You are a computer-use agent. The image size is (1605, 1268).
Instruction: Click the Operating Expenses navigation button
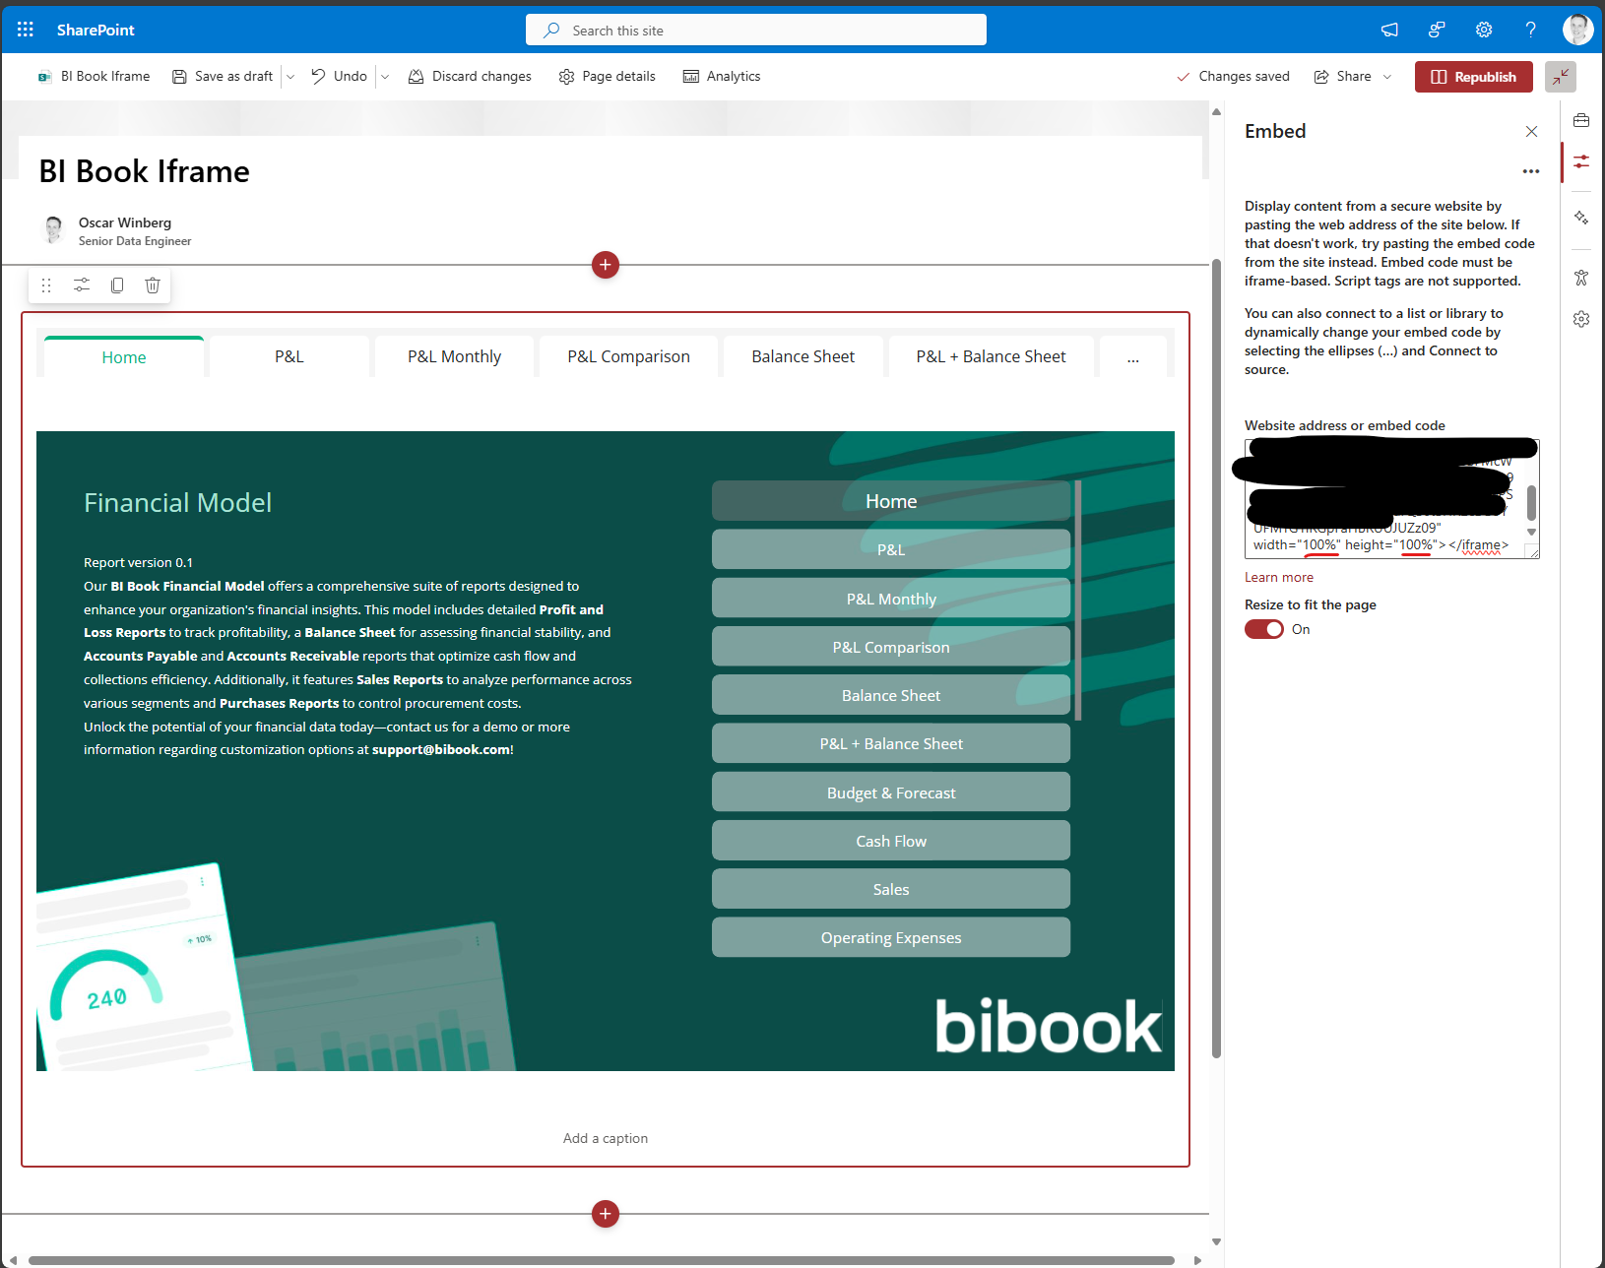pyautogui.click(x=891, y=937)
